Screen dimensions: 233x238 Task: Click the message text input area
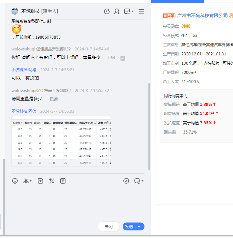[x=78, y=202]
